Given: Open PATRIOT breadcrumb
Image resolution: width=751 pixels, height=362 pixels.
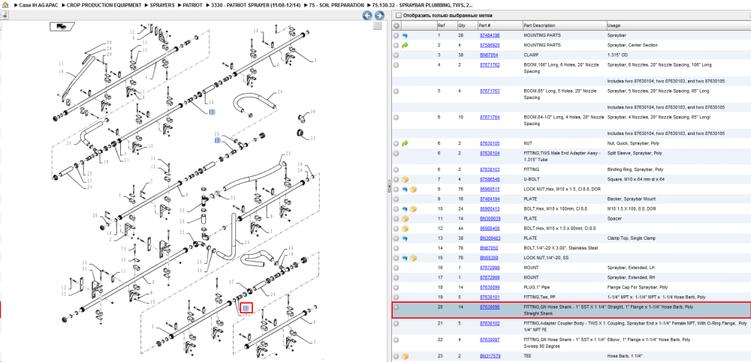Looking at the screenshot, I should click(x=192, y=4).
